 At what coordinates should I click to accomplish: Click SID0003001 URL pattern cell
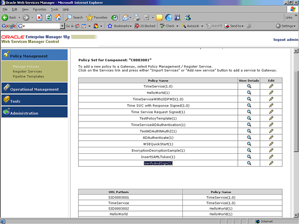click(x=131, y=197)
